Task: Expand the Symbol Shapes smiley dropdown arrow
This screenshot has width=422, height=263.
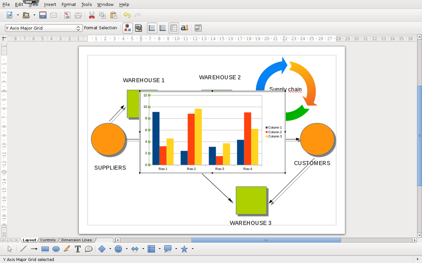Action: pyautogui.click(x=127, y=249)
